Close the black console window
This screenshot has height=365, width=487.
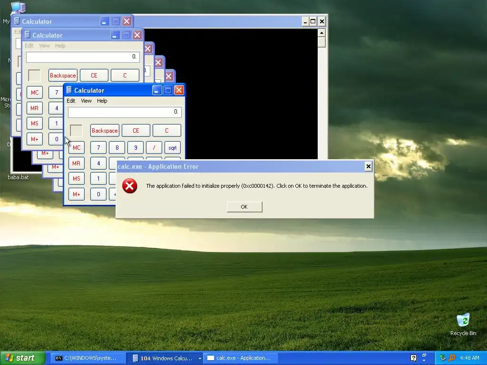coord(322,21)
